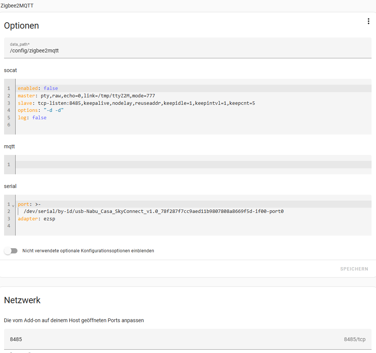The image size is (376, 353).
Task: Click the 'port: >-' line in serial
Action: point(29,204)
